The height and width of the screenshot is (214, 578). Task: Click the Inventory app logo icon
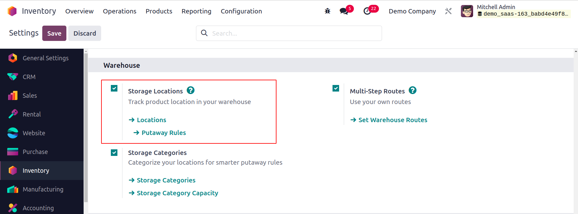(x=12, y=11)
